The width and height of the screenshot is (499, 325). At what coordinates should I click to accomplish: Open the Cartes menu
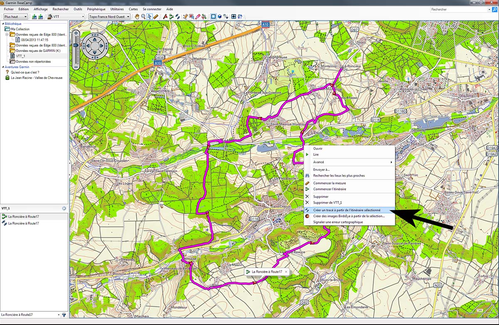(x=133, y=9)
